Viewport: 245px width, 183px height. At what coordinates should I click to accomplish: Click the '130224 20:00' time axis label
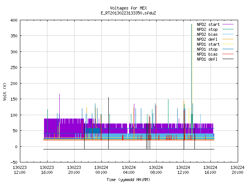tap(237, 170)
